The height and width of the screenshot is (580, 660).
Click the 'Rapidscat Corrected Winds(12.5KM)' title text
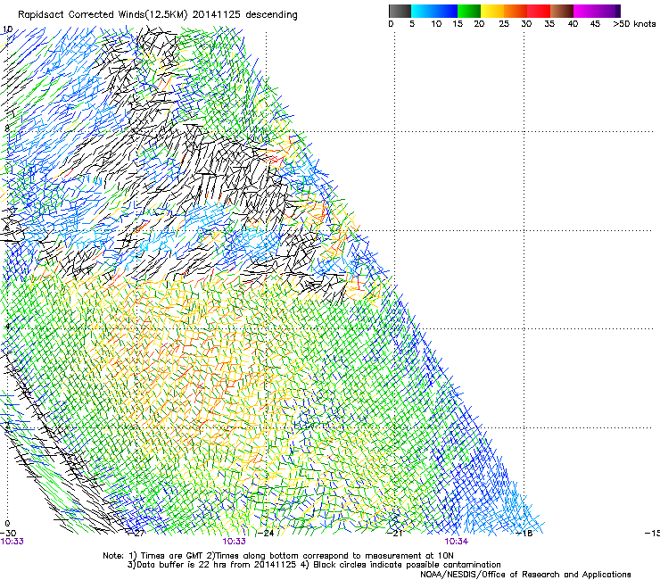[103, 15]
